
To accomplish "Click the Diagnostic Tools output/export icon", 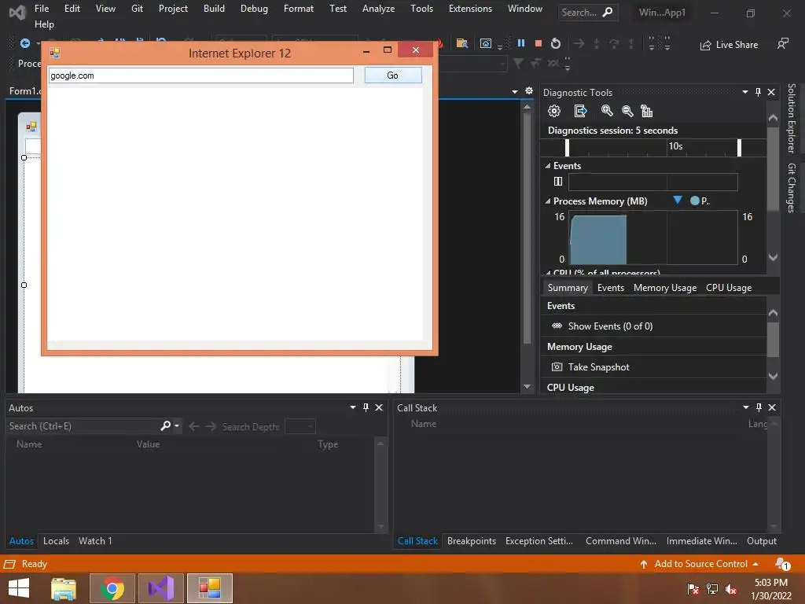I will [x=580, y=111].
